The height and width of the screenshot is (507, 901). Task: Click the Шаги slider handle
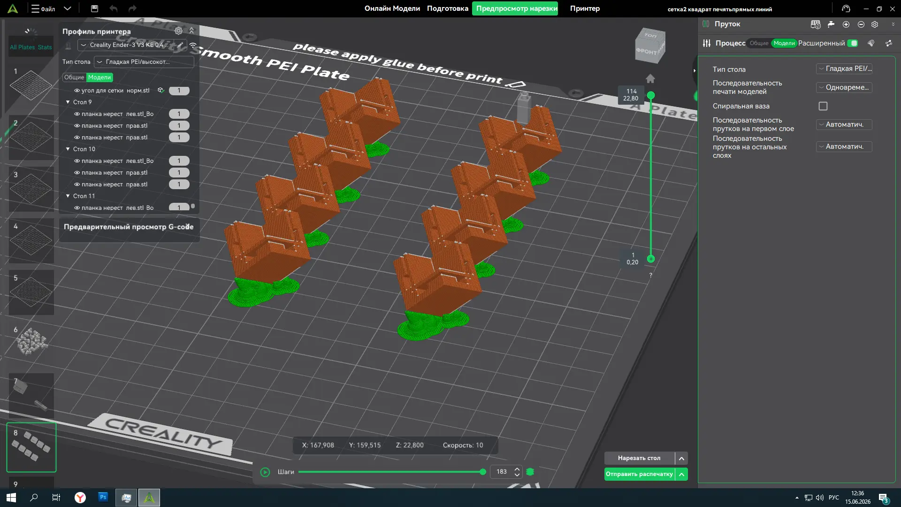coord(483,472)
